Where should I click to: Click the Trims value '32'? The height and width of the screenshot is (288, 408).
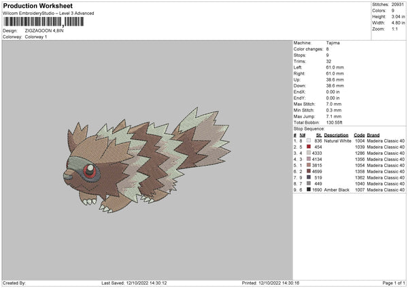[x=328, y=61]
